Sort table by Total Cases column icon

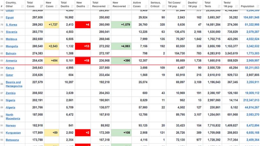(41, 6)
